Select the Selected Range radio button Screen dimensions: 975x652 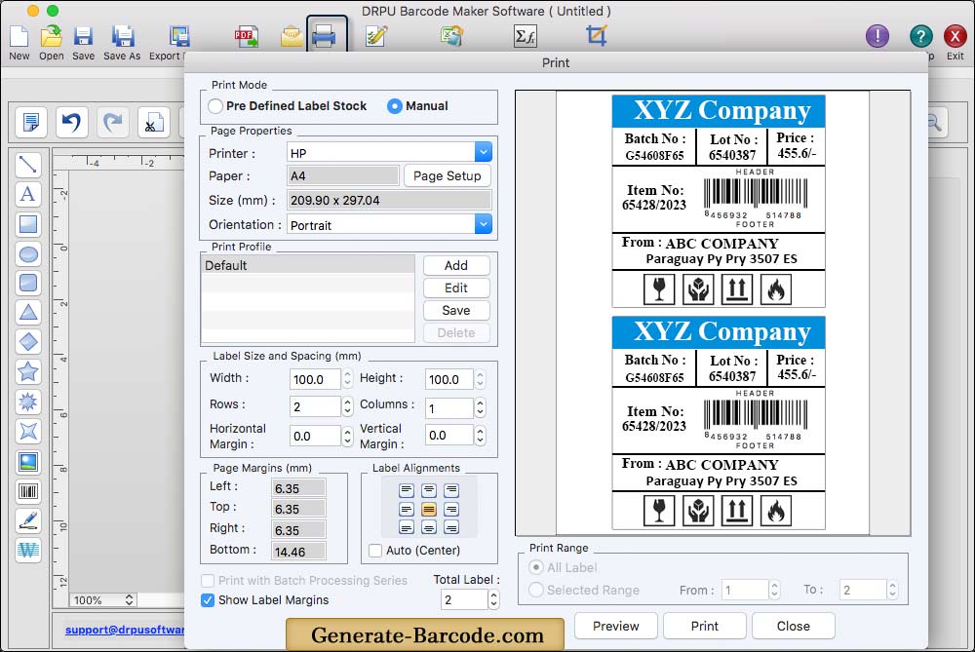[x=536, y=590]
